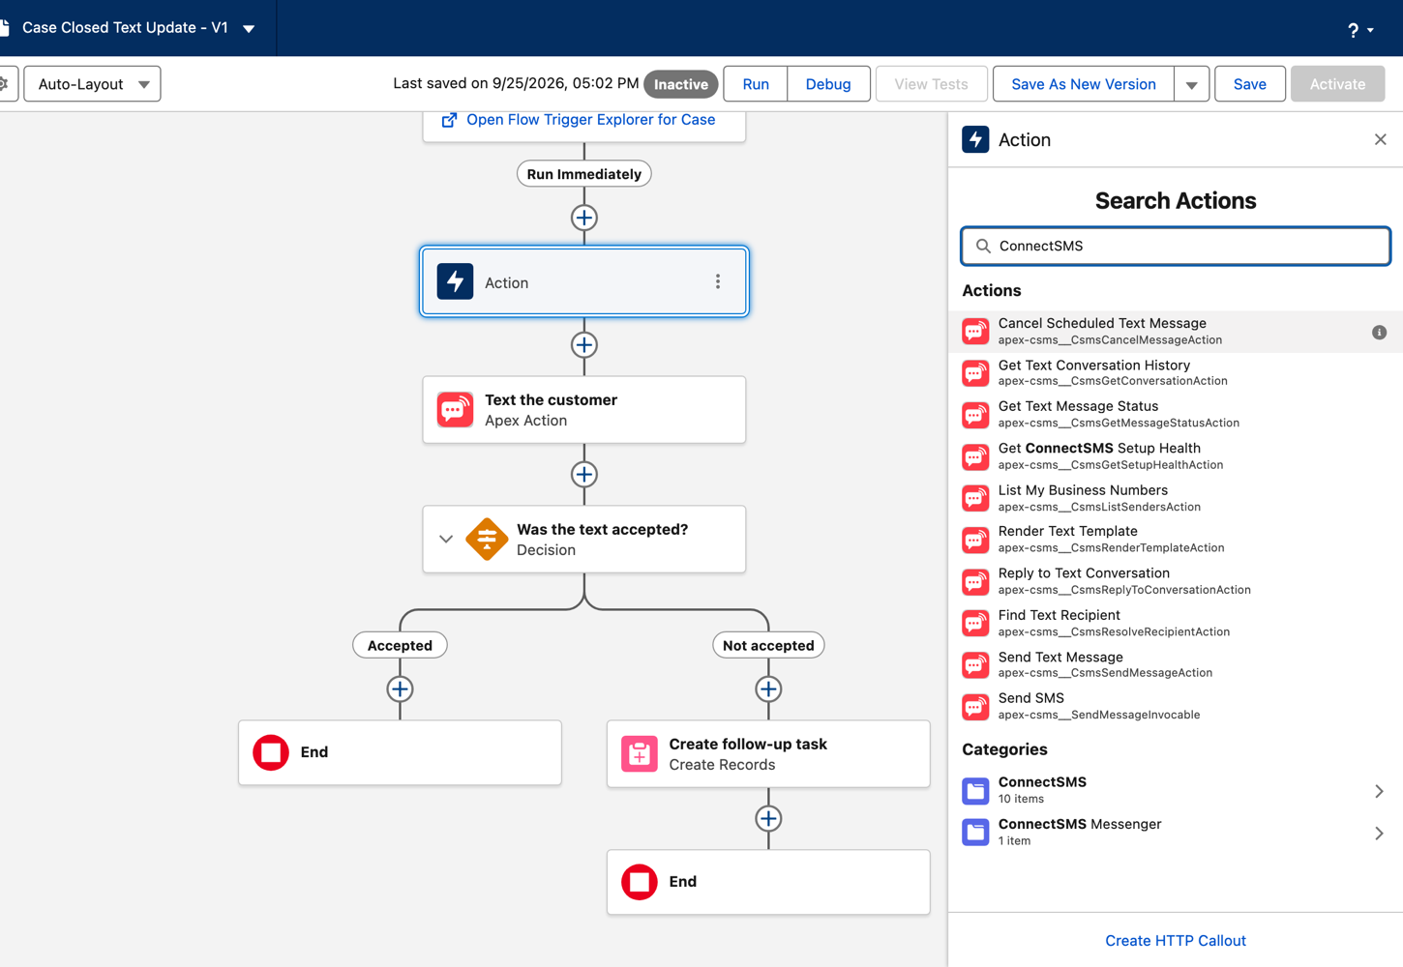This screenshot has width=1403, height=967.
Task: Choose the Send SMS action
Action: click(1176, 706)
